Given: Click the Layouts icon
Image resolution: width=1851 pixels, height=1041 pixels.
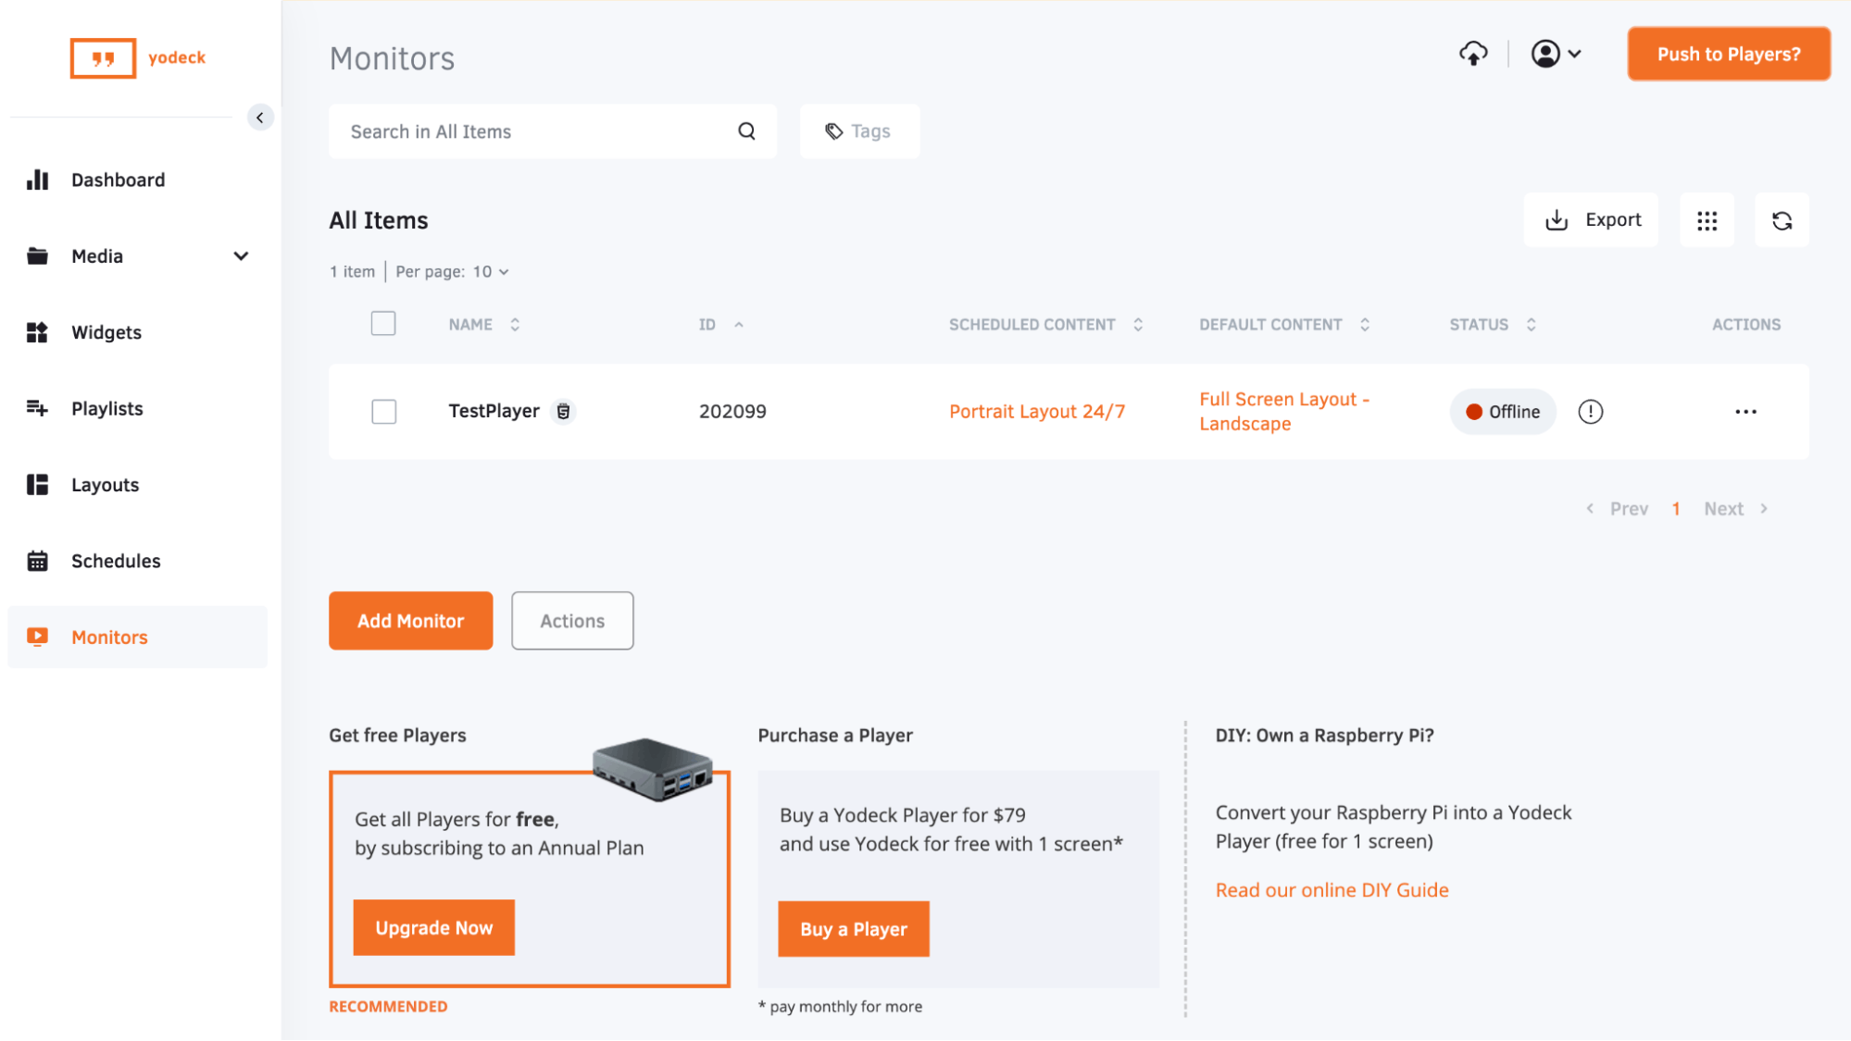Looking at the screenshot, I should 37,485.
